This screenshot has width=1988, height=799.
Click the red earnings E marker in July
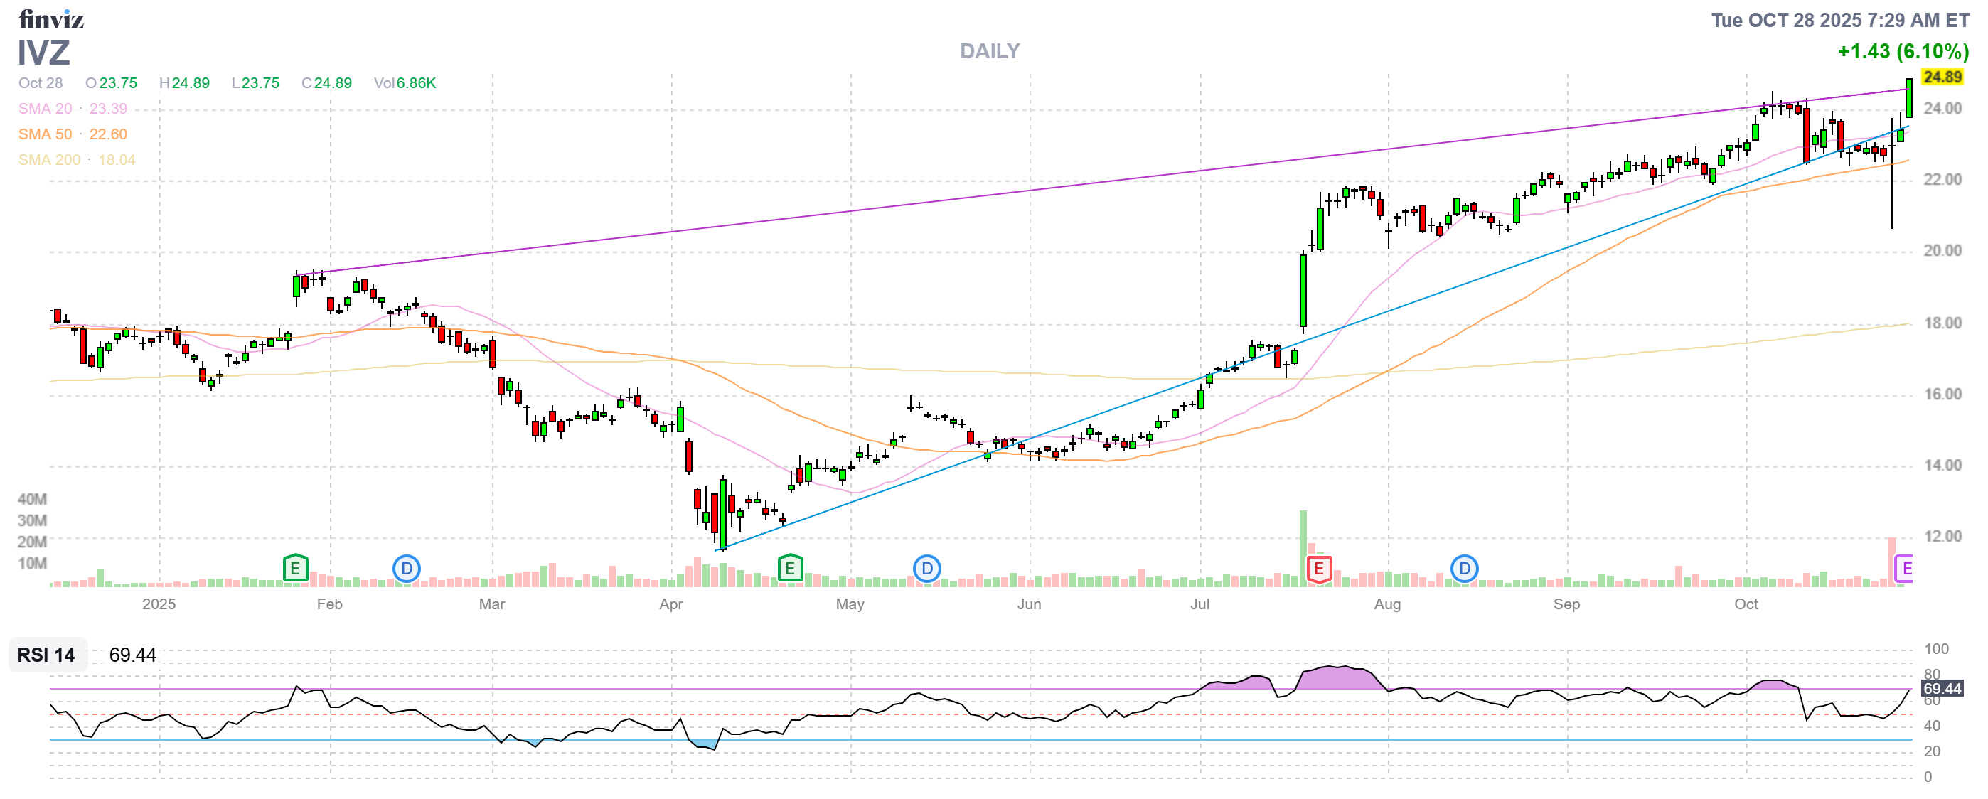pyautogui.click(x=1319, y=570)
